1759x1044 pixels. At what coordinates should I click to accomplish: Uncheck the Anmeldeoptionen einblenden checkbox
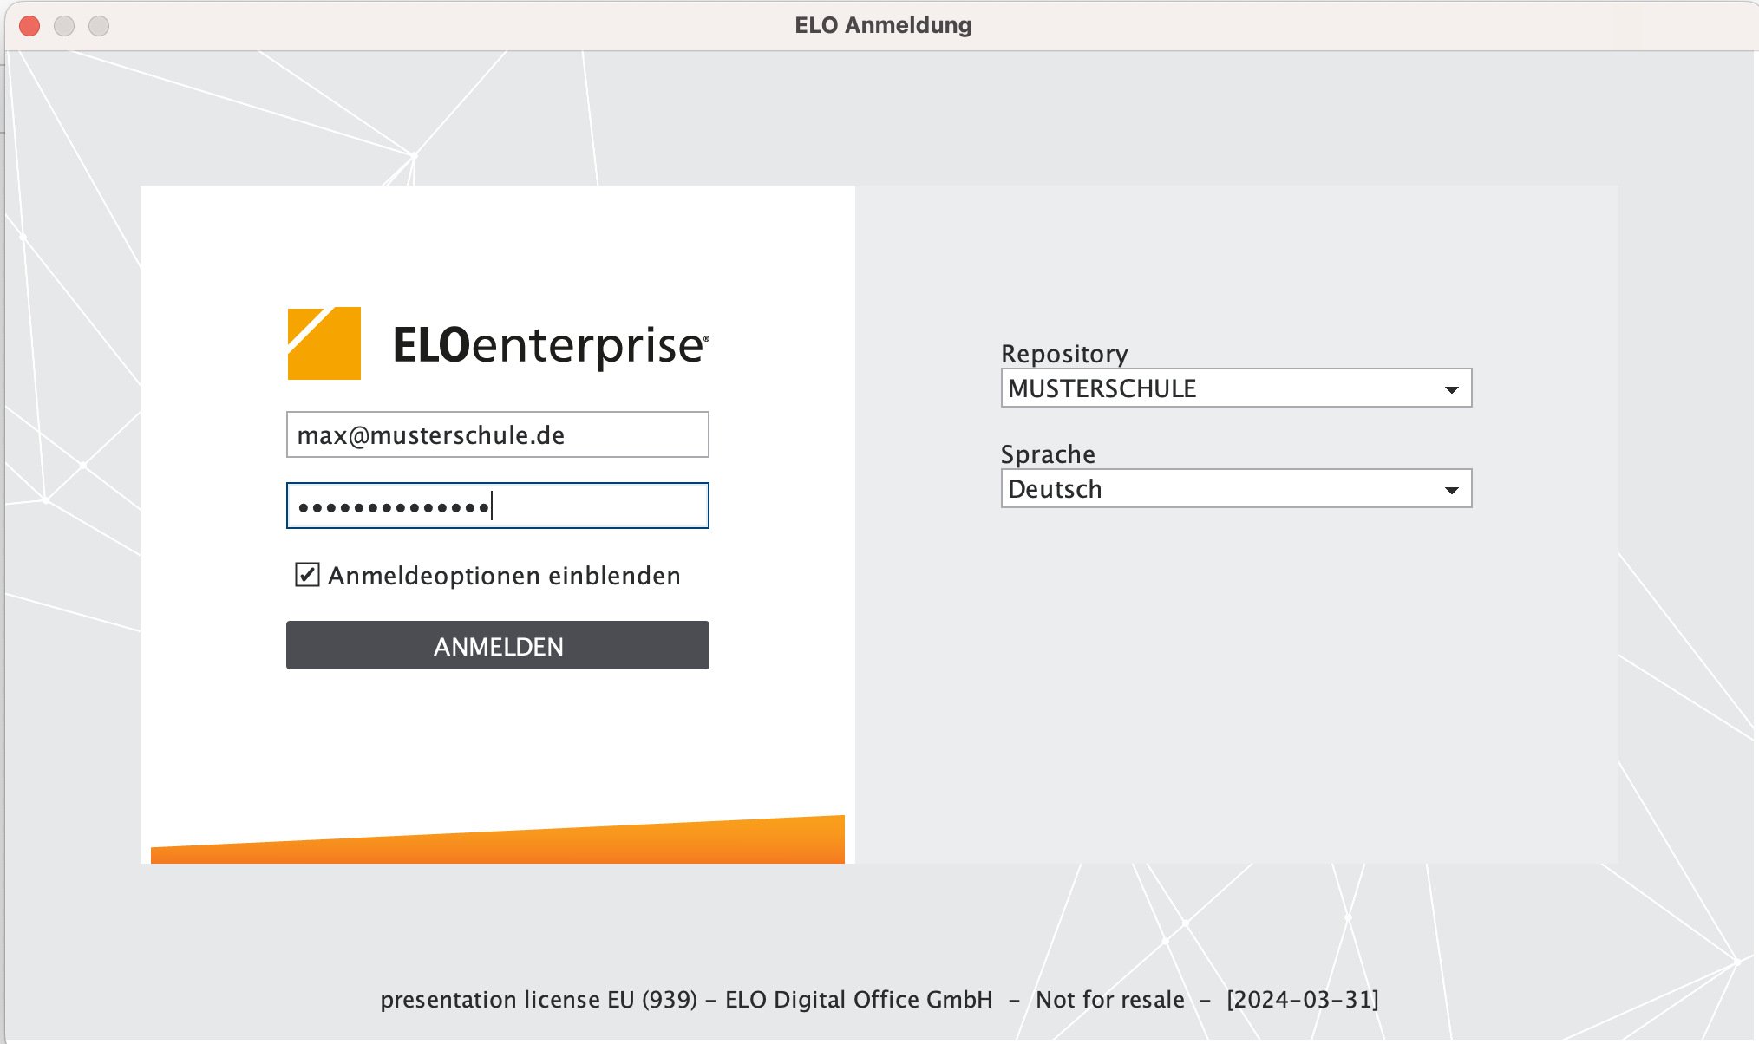pos(308,575)
